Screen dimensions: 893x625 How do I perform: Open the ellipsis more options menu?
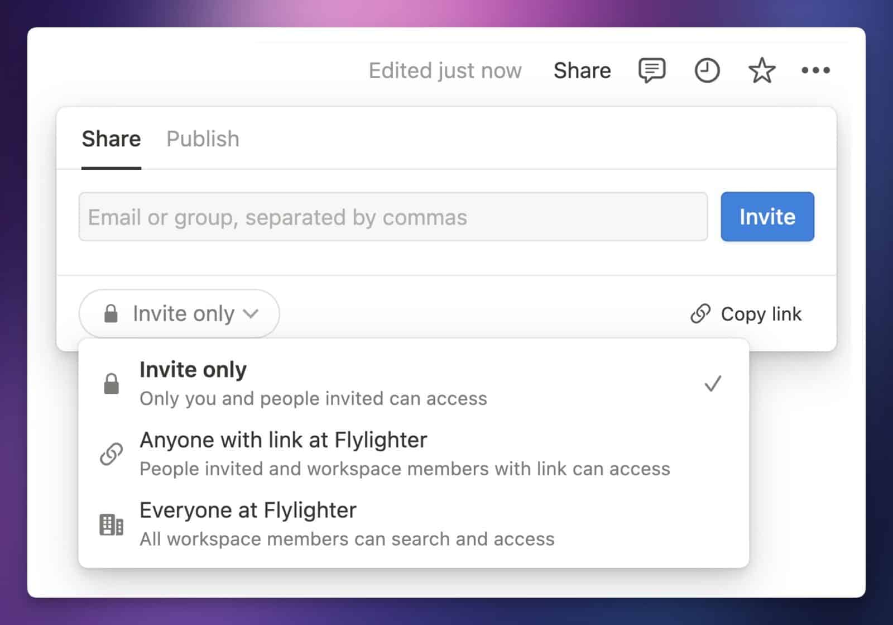[x=815, y=70]
